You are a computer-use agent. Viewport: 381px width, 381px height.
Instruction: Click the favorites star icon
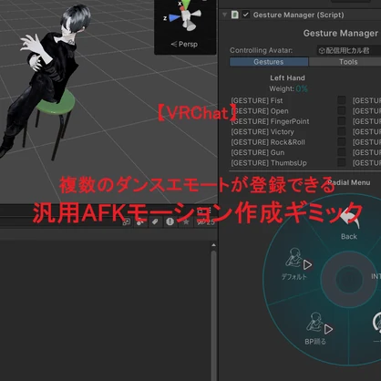pyautogui.click(x=186, y=222)
